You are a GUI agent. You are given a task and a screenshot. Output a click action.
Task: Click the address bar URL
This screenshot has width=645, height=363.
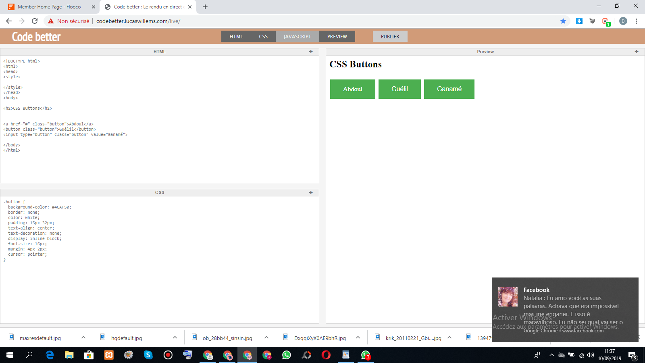pyautogui.click(x=138, y=21)
